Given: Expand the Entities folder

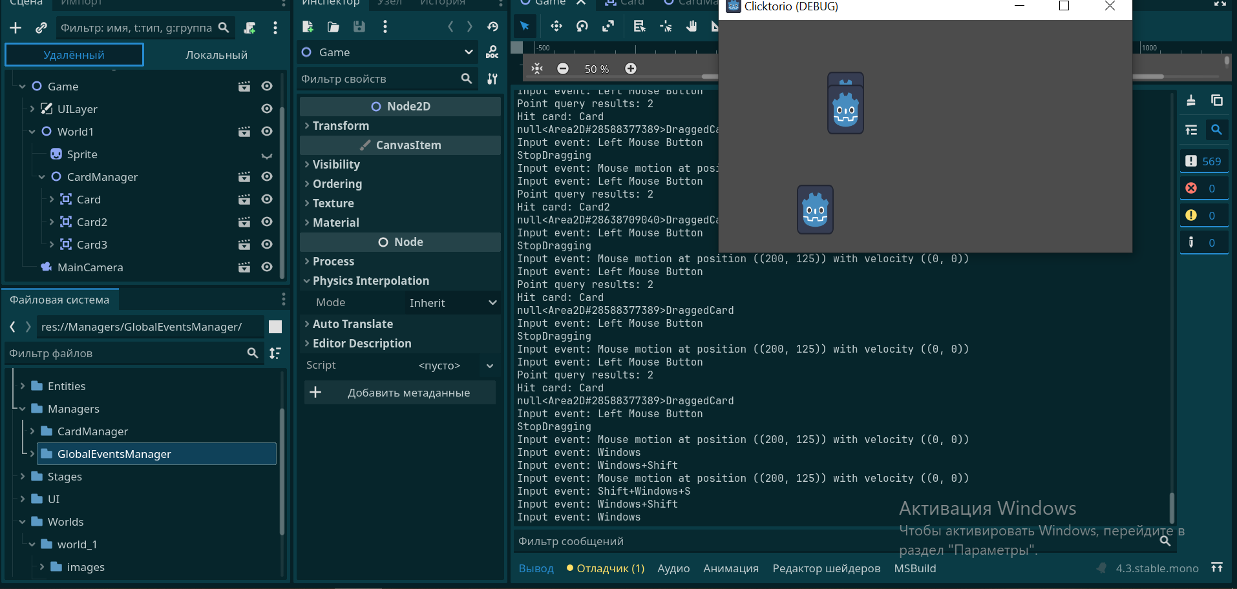Looking at the screenshot, I should (x=23, y=386).
